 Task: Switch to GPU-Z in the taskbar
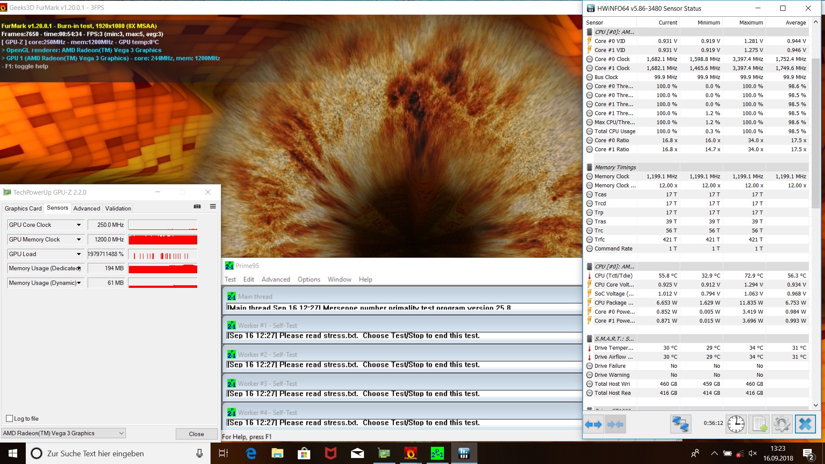point(384,453)
